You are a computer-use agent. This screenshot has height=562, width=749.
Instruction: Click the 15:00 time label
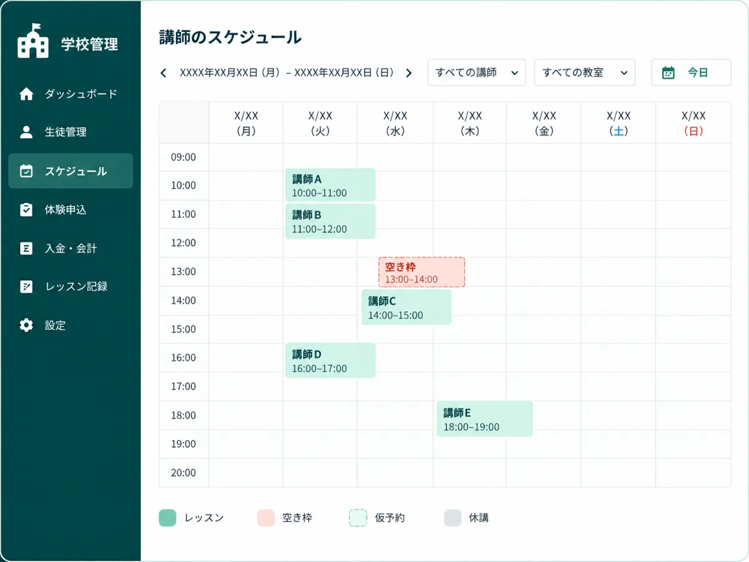[184, 329]
